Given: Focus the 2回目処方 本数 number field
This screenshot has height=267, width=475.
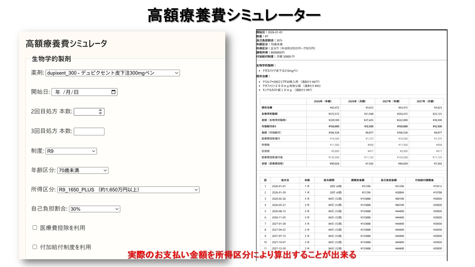Looking at the screenshot, I should tap(85, 112).
